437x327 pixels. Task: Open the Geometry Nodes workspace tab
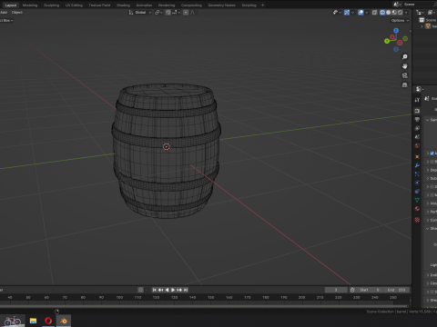tap(221, 5)
